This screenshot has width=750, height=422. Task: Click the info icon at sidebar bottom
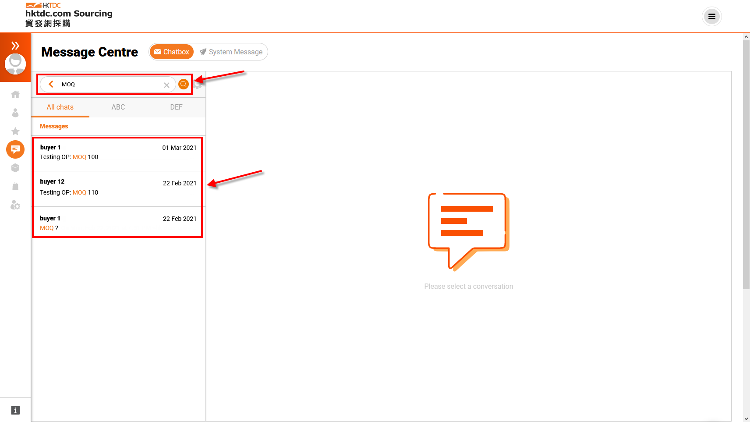[15, 410]
